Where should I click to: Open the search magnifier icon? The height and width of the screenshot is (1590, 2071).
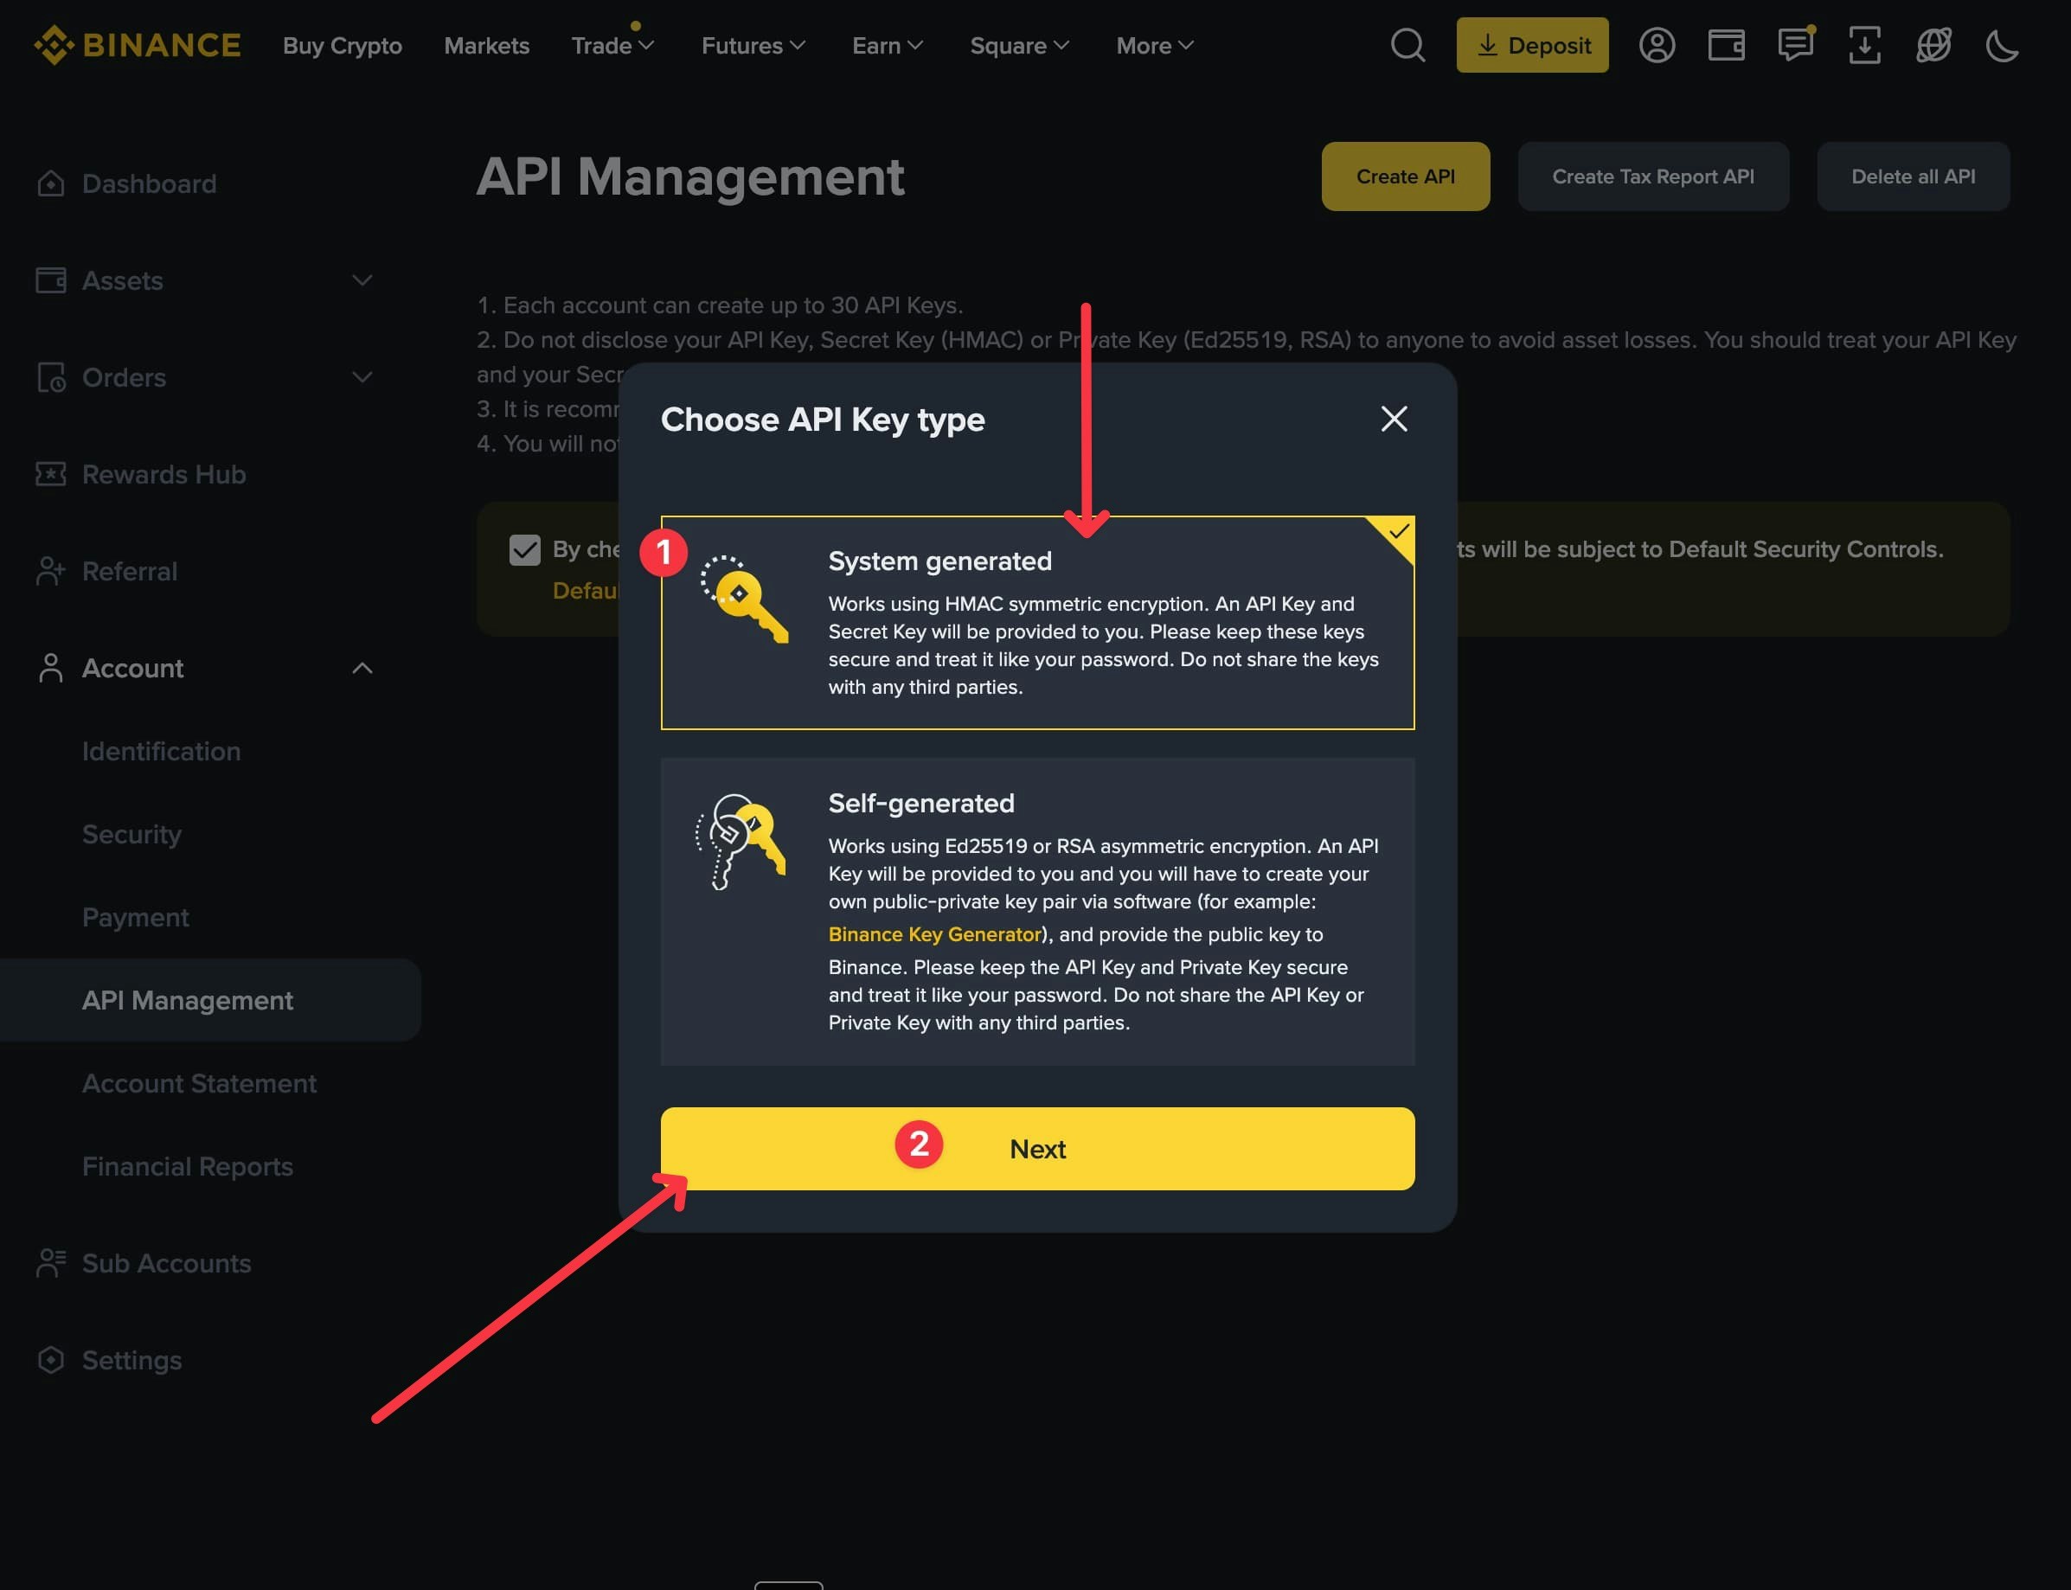pos(1407,44)
